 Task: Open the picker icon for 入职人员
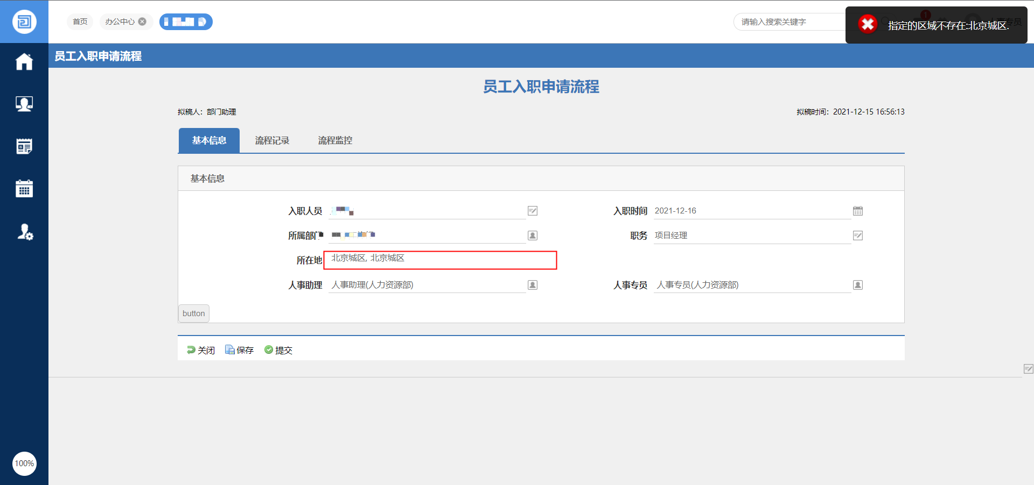[533, 211]
